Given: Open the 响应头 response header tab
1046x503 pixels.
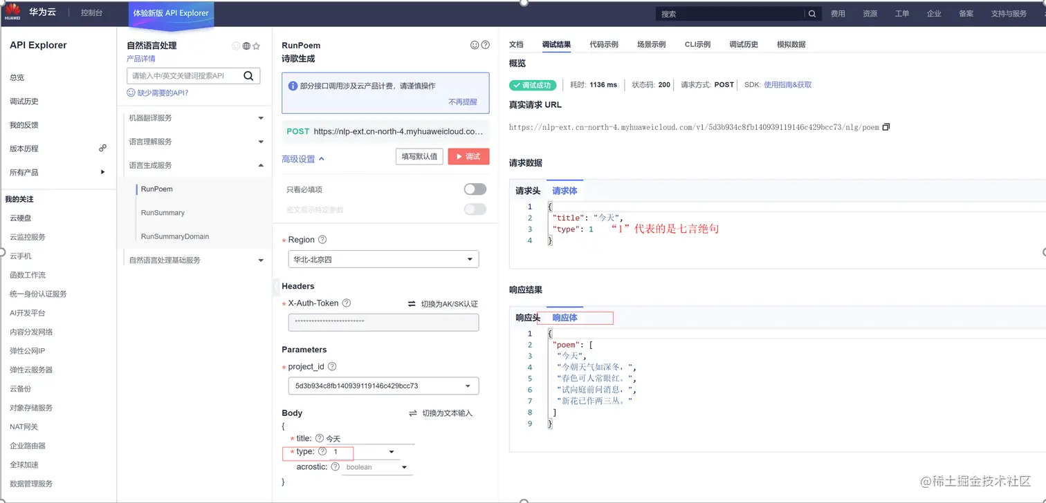Looking at the screenshot, I should 528,318.
